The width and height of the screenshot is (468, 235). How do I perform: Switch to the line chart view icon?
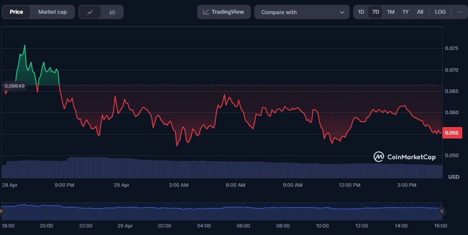(x=90, y=12)
